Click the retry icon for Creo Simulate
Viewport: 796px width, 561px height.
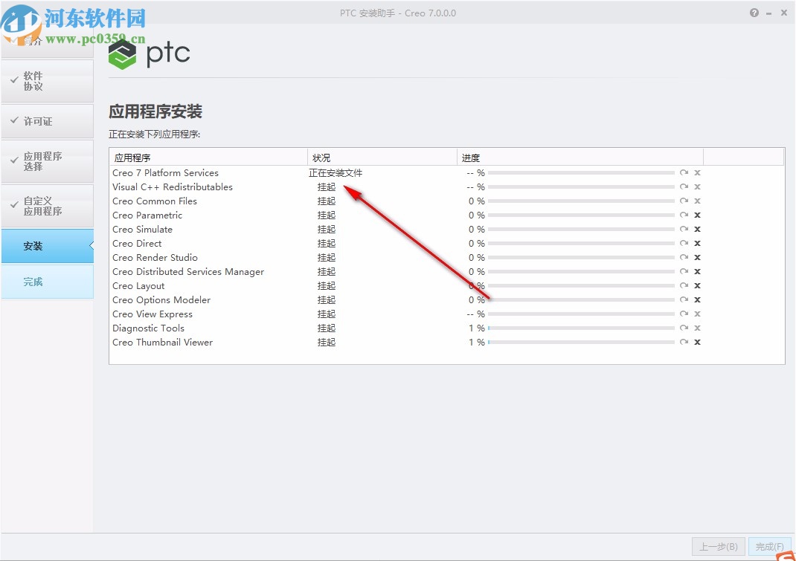click(x=684, y=229)
